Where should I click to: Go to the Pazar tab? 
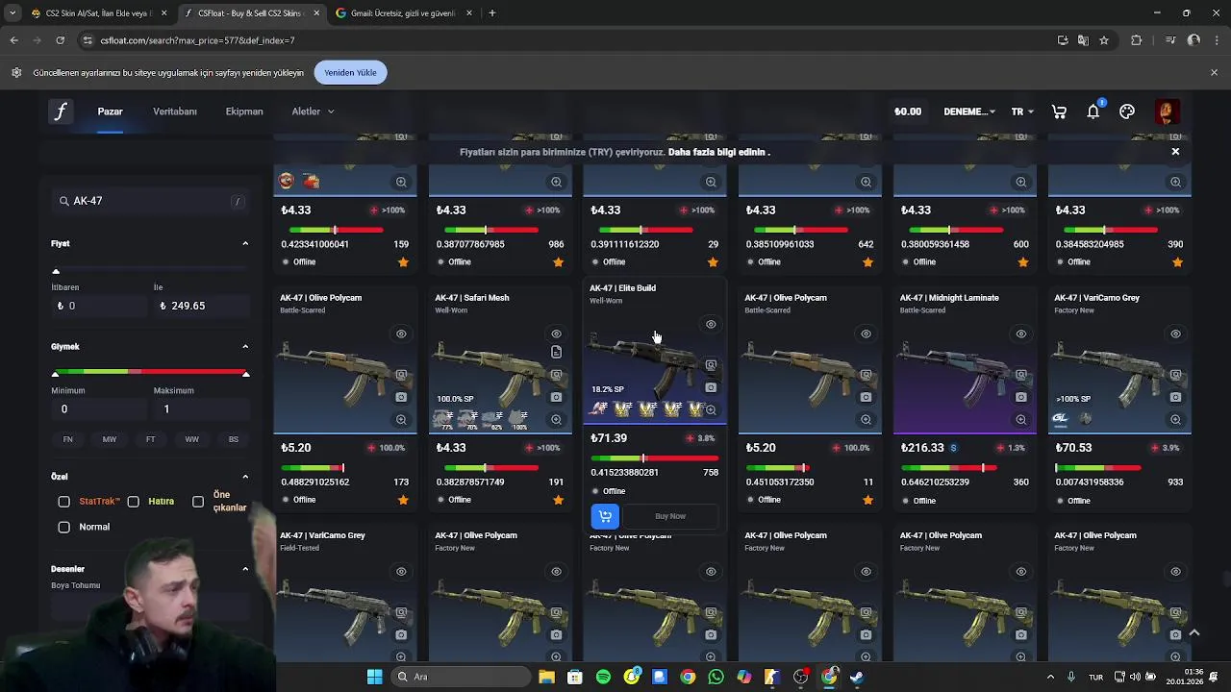110,111
